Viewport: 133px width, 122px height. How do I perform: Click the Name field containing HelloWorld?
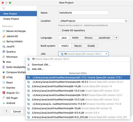tap(83, 13)
